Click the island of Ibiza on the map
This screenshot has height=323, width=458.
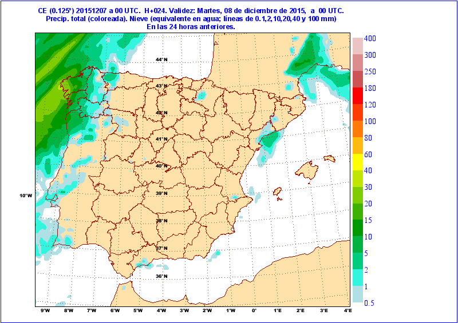tap(277, 192)
